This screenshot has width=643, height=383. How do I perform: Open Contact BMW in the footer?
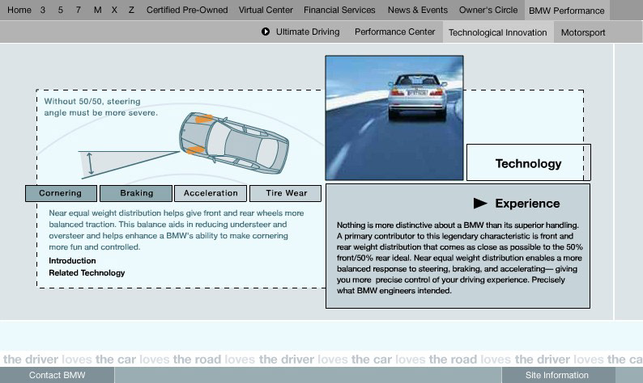click(57, 375)
